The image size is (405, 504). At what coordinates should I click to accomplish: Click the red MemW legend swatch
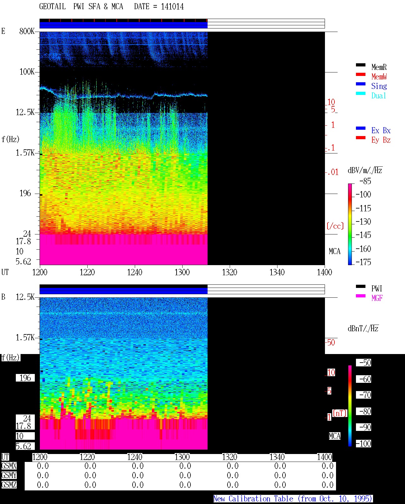[361, 75]
